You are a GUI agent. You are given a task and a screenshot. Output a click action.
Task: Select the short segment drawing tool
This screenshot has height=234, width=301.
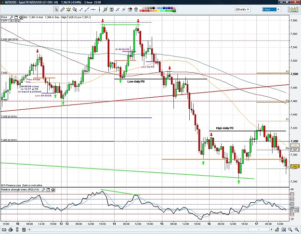pos(81,10)
